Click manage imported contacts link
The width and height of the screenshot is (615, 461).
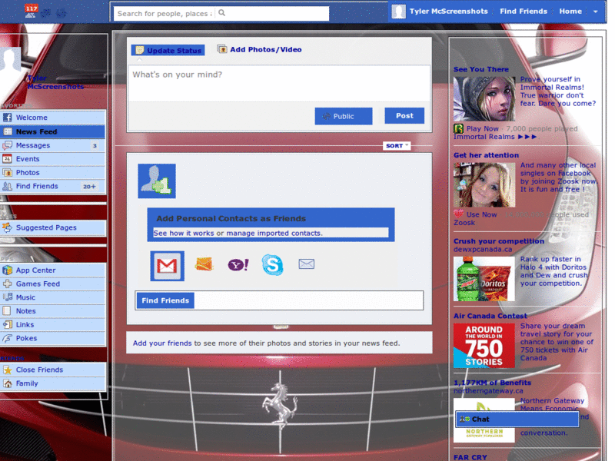coord(274,234)
